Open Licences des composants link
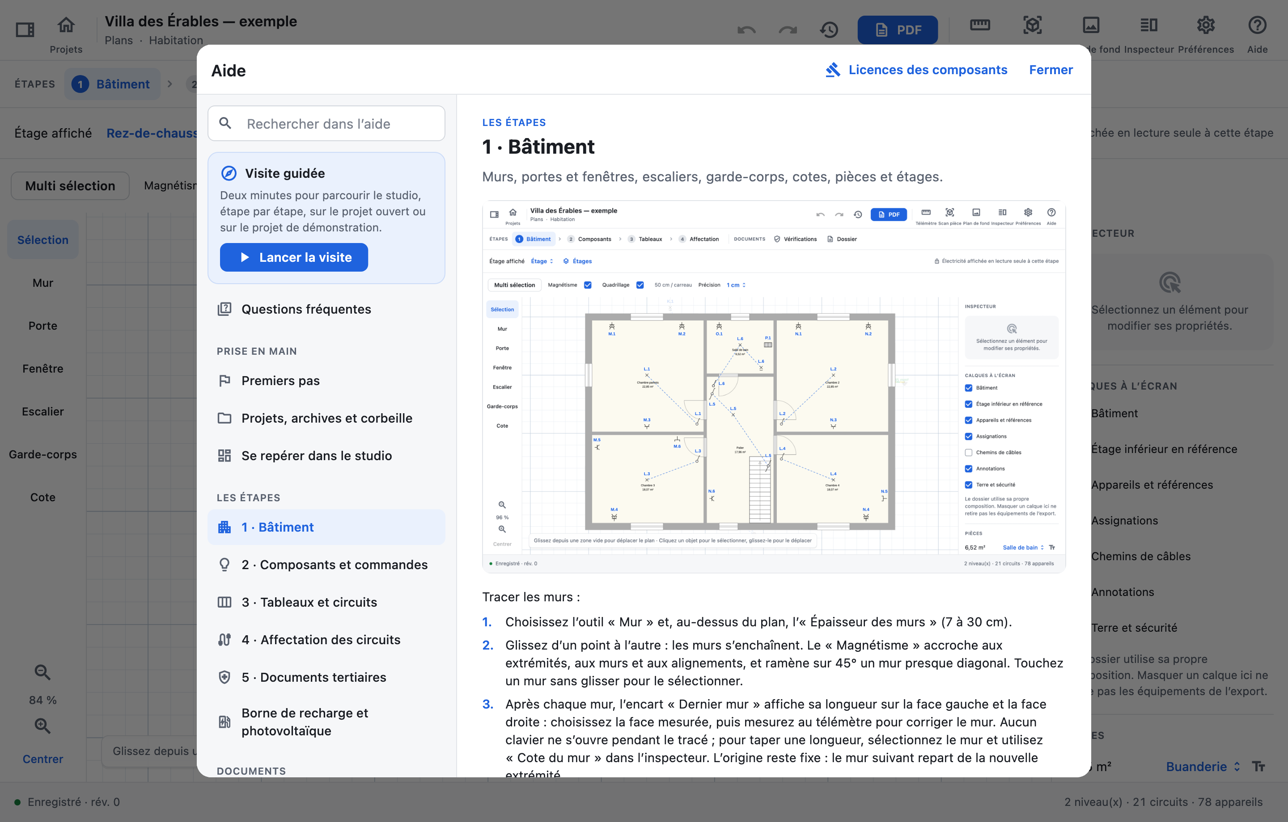The width and height of the screenshot is (1288, 822). click(x=928, y=70)
